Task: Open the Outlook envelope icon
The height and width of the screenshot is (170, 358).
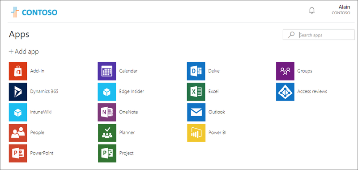Action: (x=196, y=112)
